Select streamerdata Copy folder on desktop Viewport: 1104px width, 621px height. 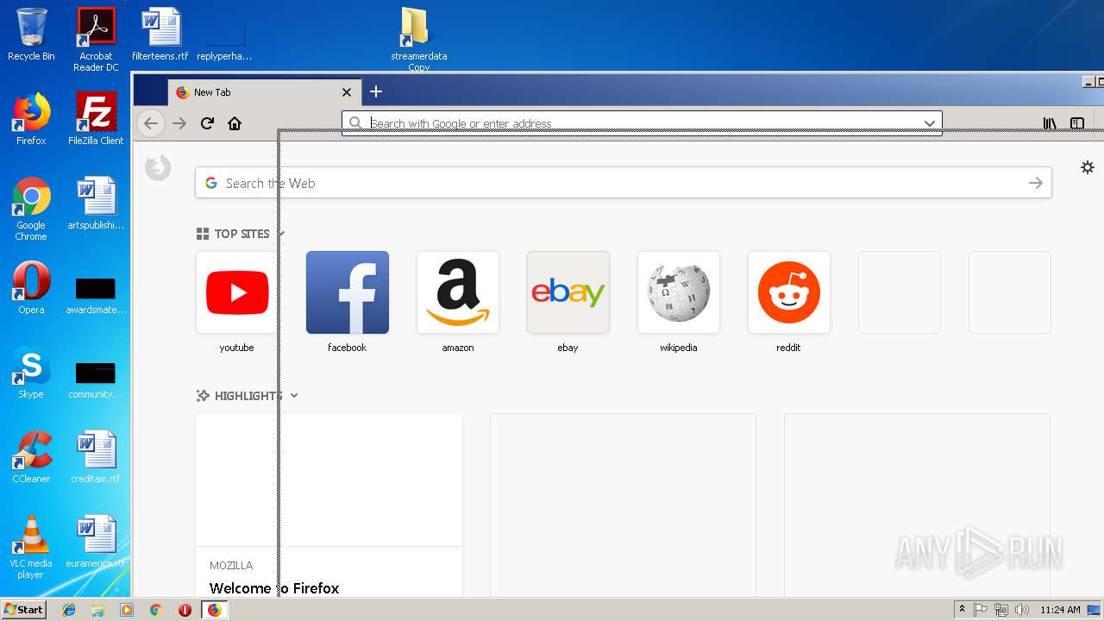coord(418,39)
